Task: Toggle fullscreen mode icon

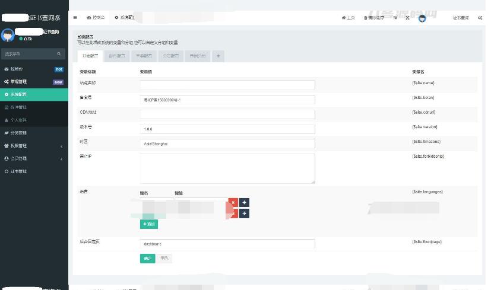Action: [x=407, y=18]
